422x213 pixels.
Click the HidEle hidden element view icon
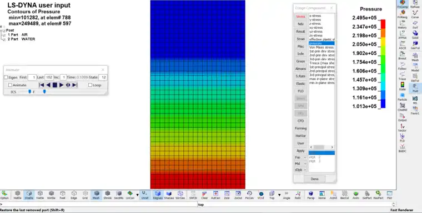click(x=18, y=195)
